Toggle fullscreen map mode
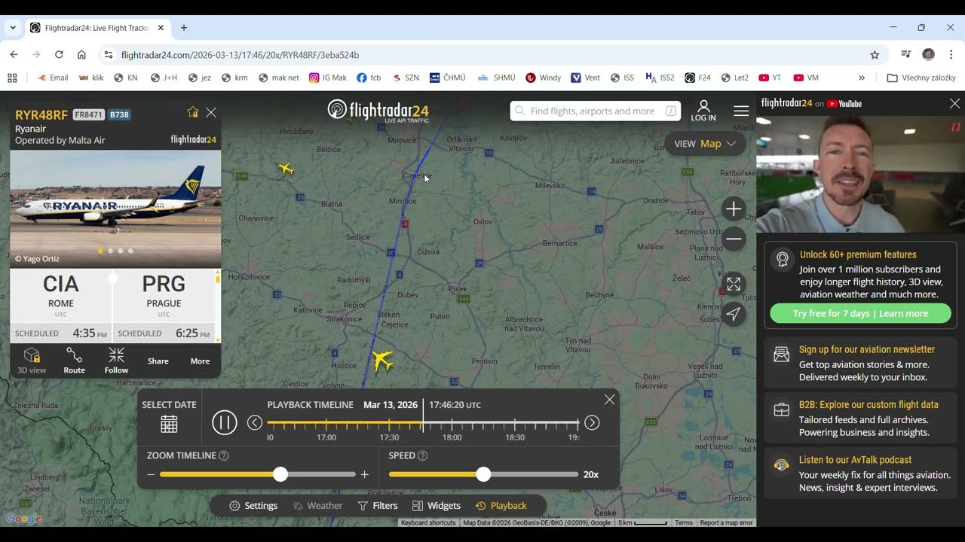The image size is (965, 542). coord(734,284)
